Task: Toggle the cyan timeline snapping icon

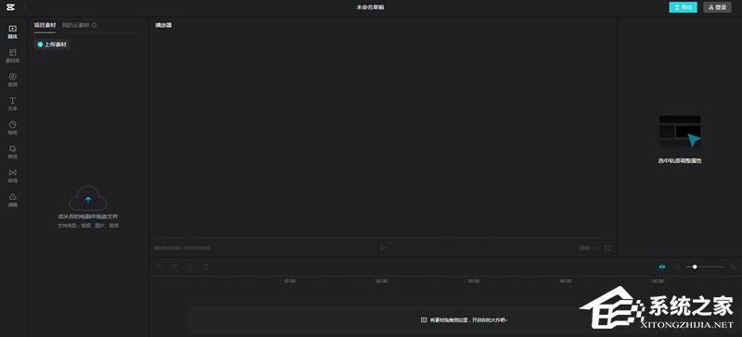Action: [x=662, y=267]
